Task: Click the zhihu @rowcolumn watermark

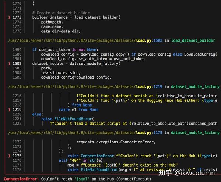Action: click(187, 172)
